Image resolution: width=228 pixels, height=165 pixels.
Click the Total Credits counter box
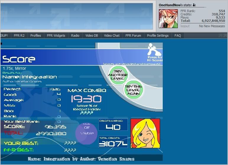tap(113, 142)
